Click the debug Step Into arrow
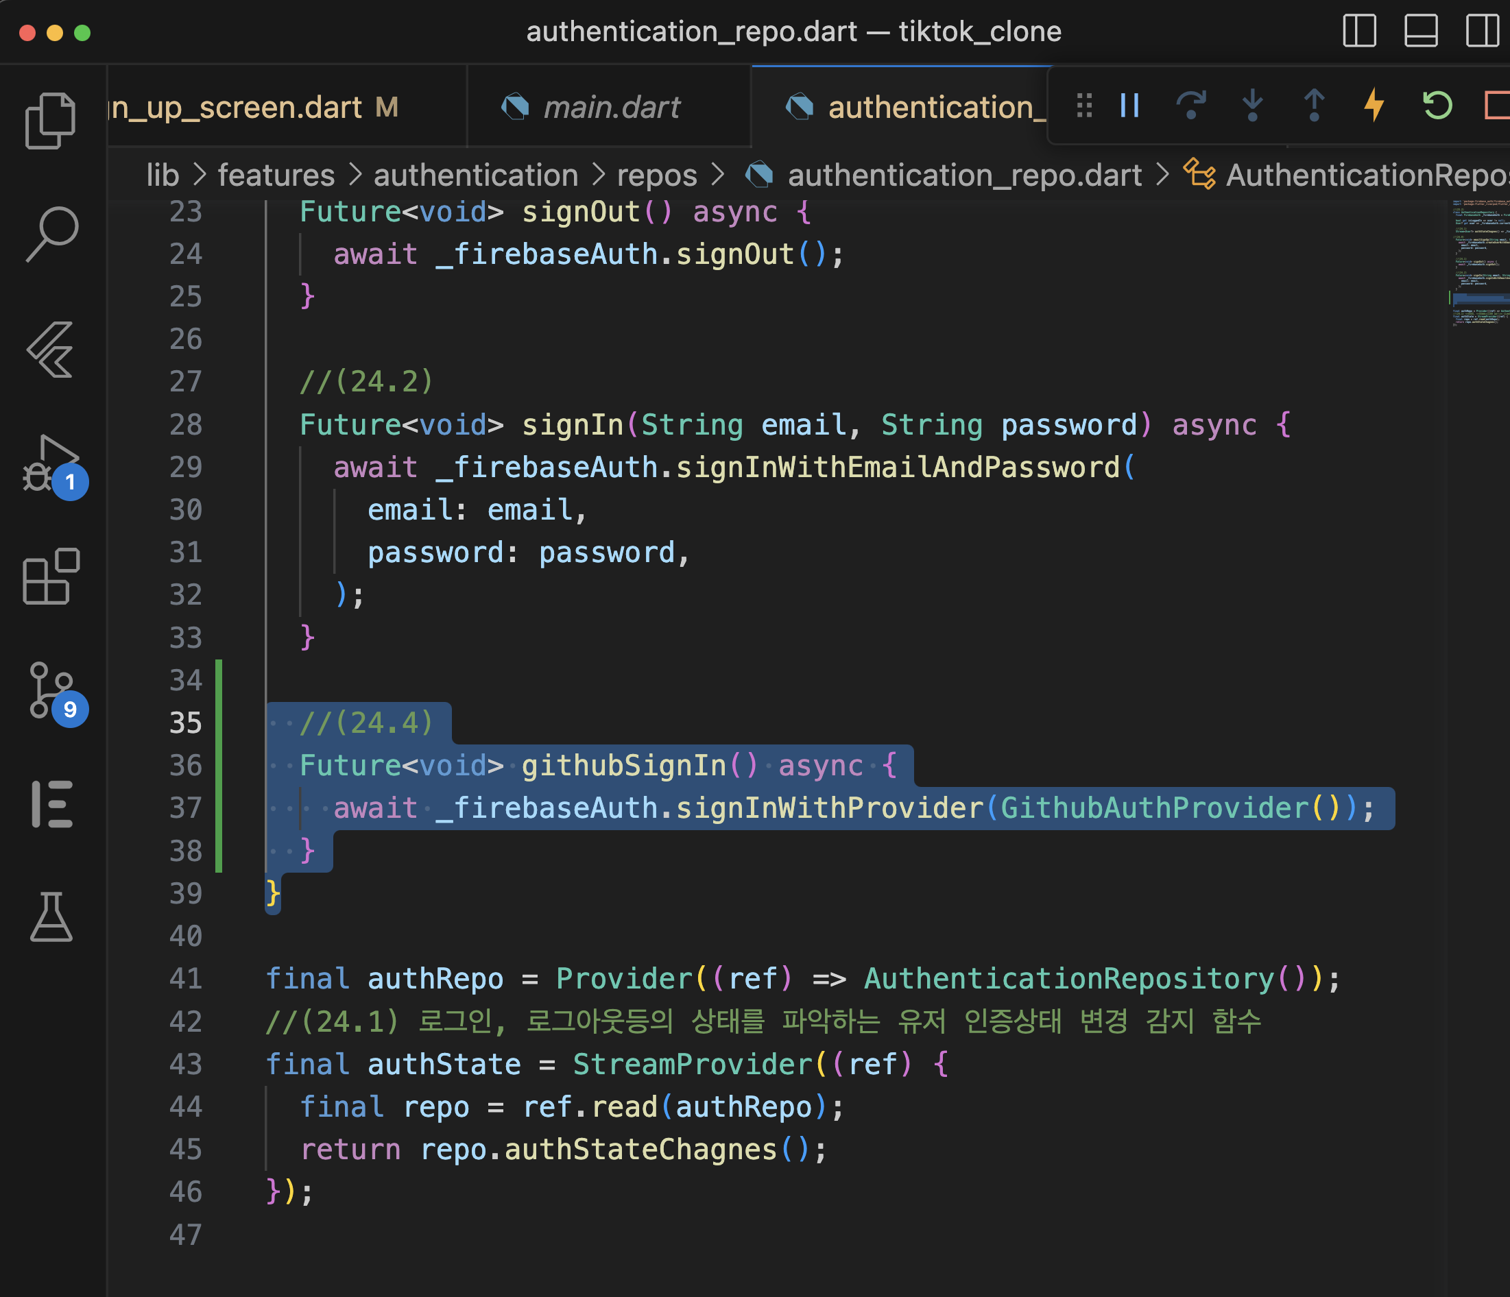 click(1252, 106)
